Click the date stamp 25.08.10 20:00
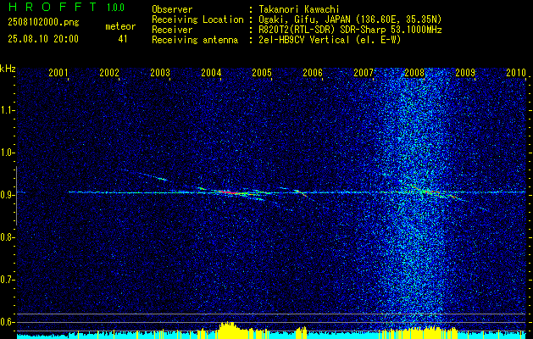 click(43, 39)
